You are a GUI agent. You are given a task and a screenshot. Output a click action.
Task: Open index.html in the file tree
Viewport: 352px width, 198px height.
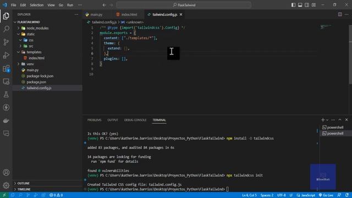point(36,58)
